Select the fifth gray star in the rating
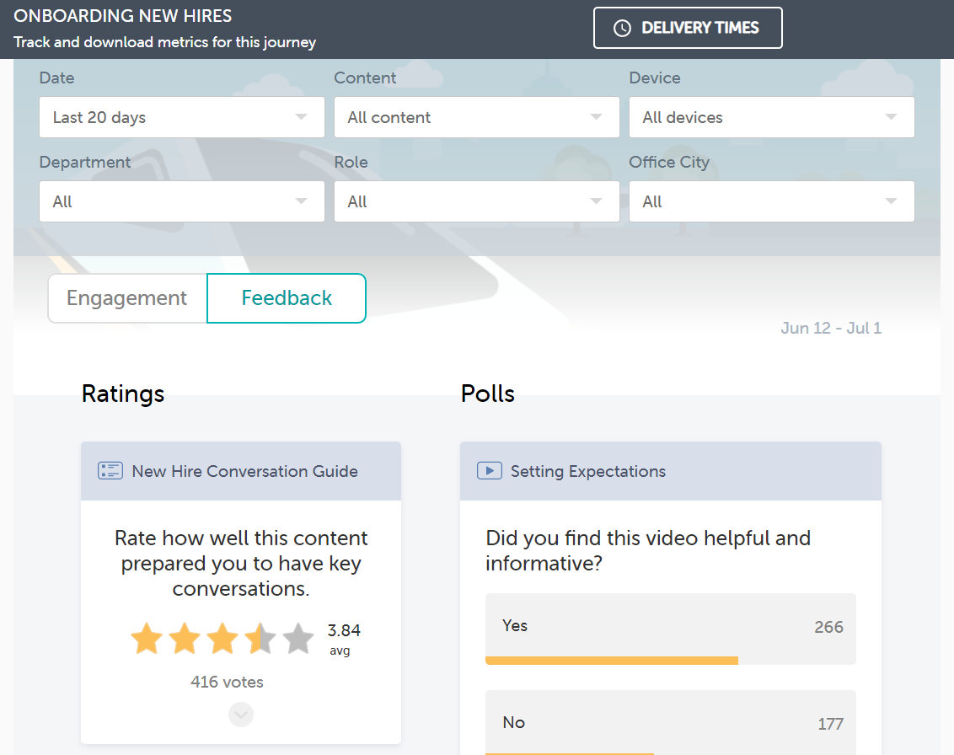The height and width of the screenshot is (755, 954). (x=297, y=638)
